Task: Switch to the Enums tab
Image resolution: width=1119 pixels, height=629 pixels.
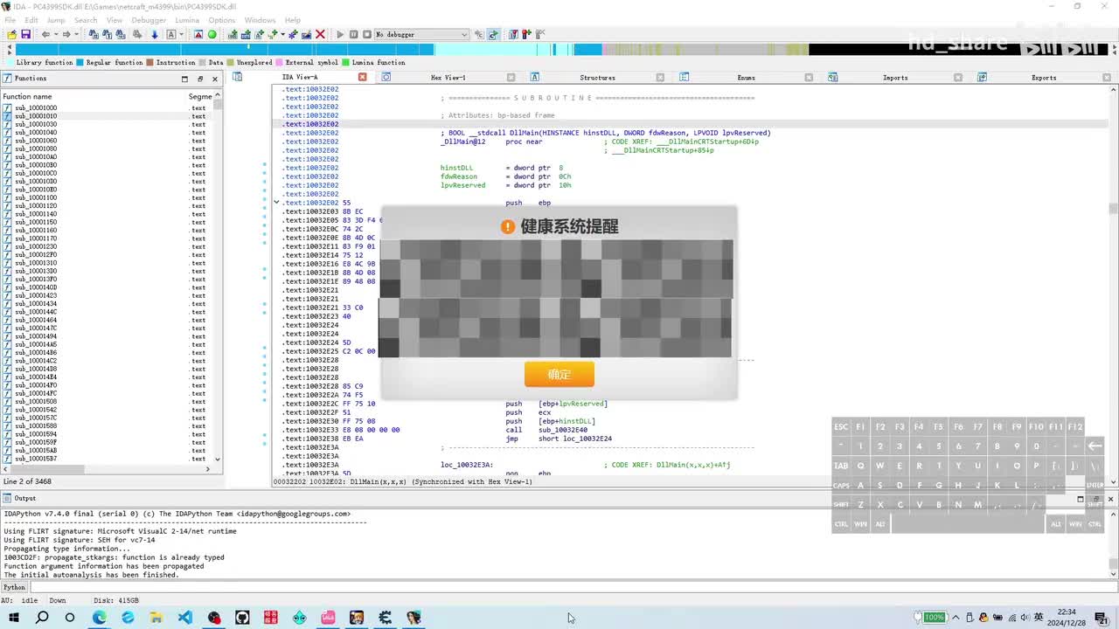Action: 746,78
